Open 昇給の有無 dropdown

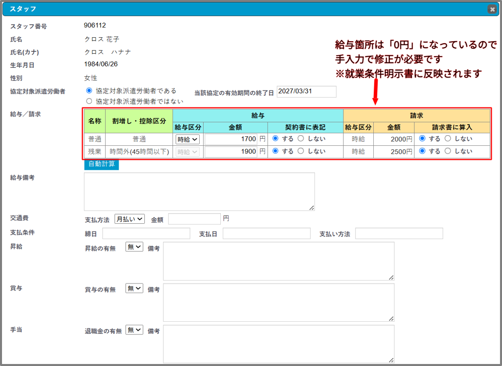[134, 247]
